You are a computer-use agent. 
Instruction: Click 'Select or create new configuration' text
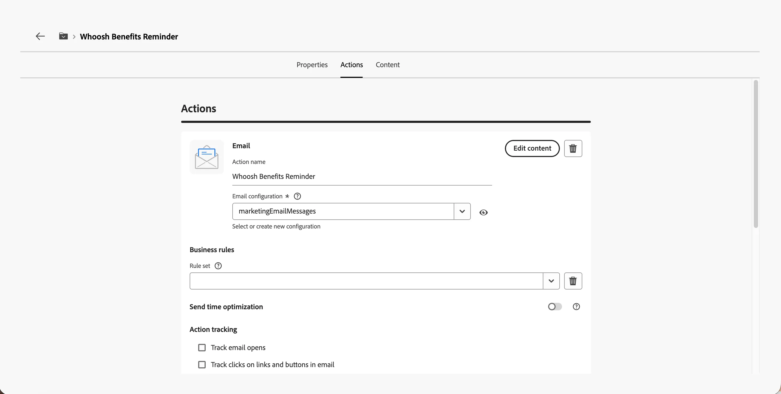click(x=276, y=226)
